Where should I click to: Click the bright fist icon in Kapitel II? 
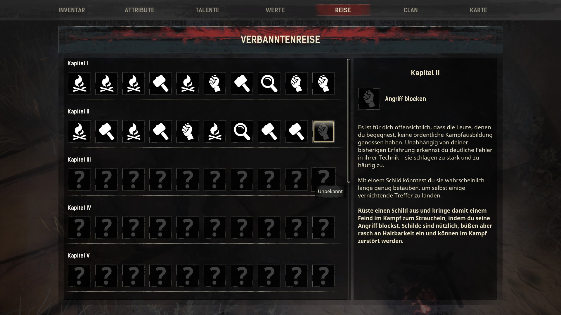point(188,132)
